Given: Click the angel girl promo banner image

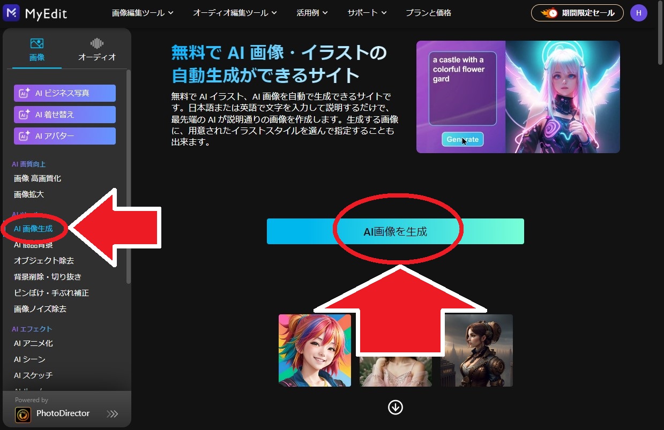Looking at the screenshot, I should [x=518, y=97].
